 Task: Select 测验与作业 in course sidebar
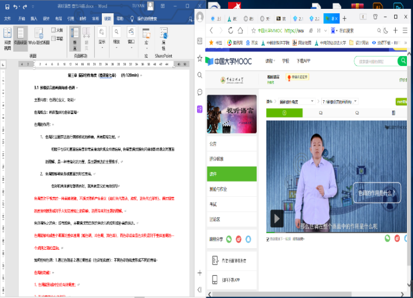tap(220, 188)
